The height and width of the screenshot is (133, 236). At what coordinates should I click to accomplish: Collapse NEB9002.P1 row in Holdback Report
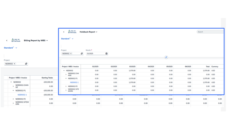(x=66, y=78)
